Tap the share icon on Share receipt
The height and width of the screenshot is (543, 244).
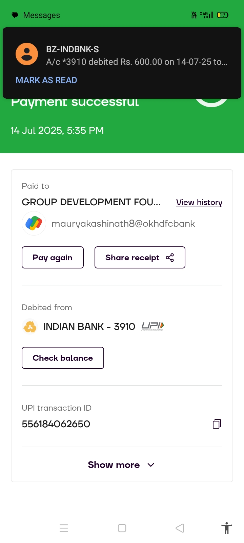tap(170, 258)
